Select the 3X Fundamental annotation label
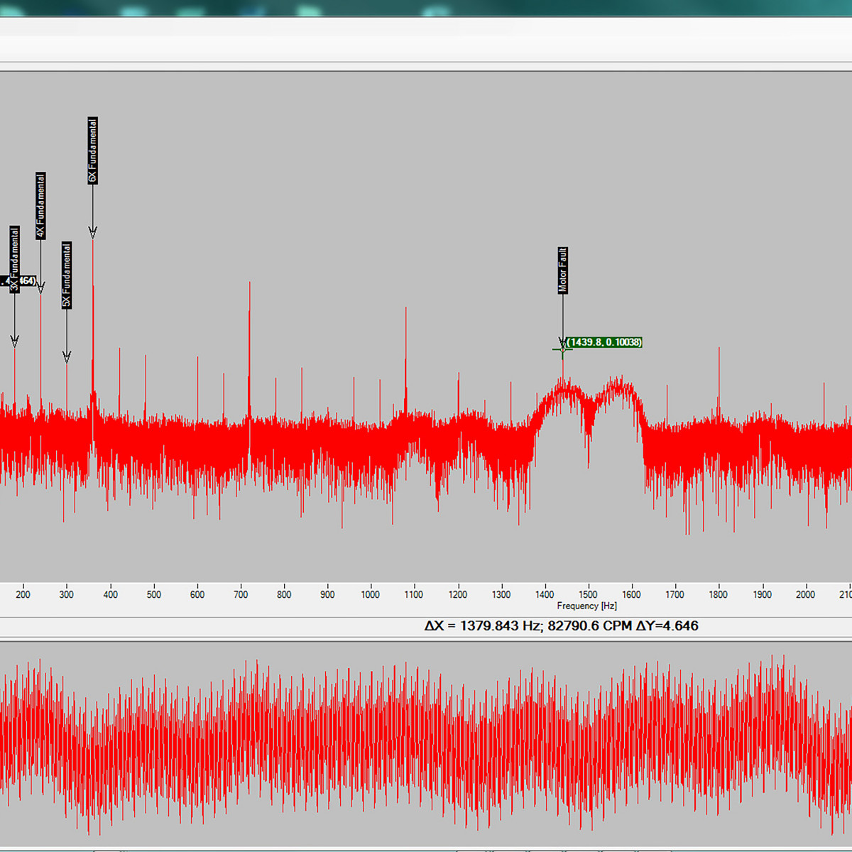852x852 pixels. tap(14, 259)
